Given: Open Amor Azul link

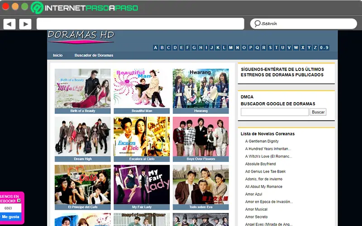Looking at the screenshot, I should pos(253,194).
